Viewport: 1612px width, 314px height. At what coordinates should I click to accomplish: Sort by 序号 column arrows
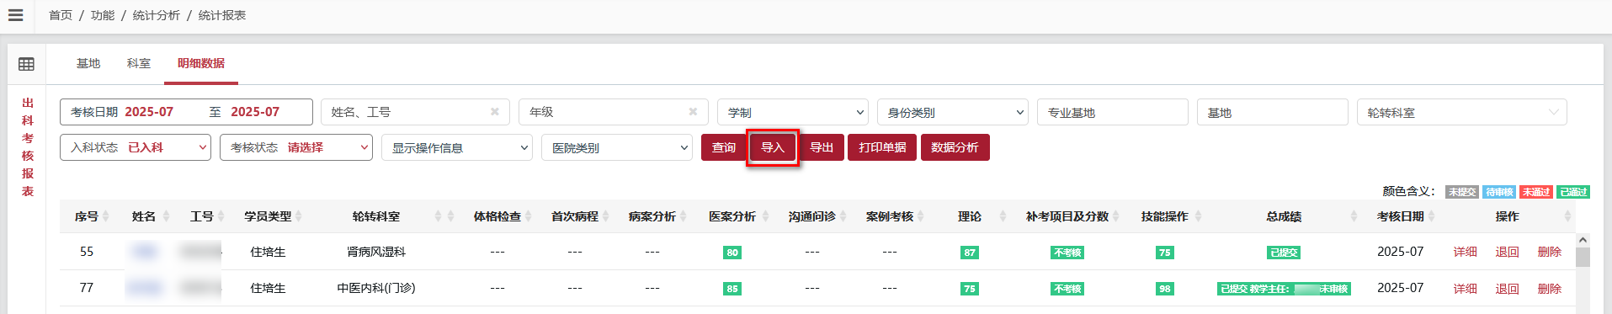click(105, 216)
